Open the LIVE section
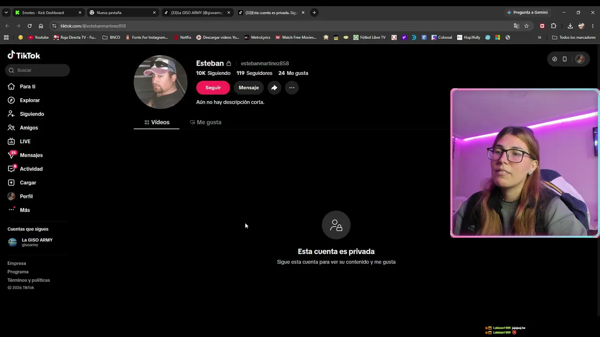 [x=25, y=141]
